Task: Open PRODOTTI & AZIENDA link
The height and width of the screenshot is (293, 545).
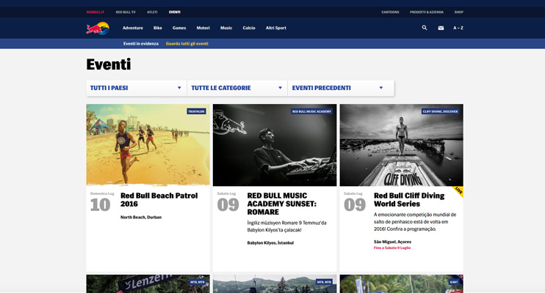Action: pos(427,12)
